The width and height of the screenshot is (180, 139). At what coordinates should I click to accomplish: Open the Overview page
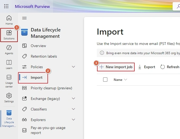click(x=38, y=46)
